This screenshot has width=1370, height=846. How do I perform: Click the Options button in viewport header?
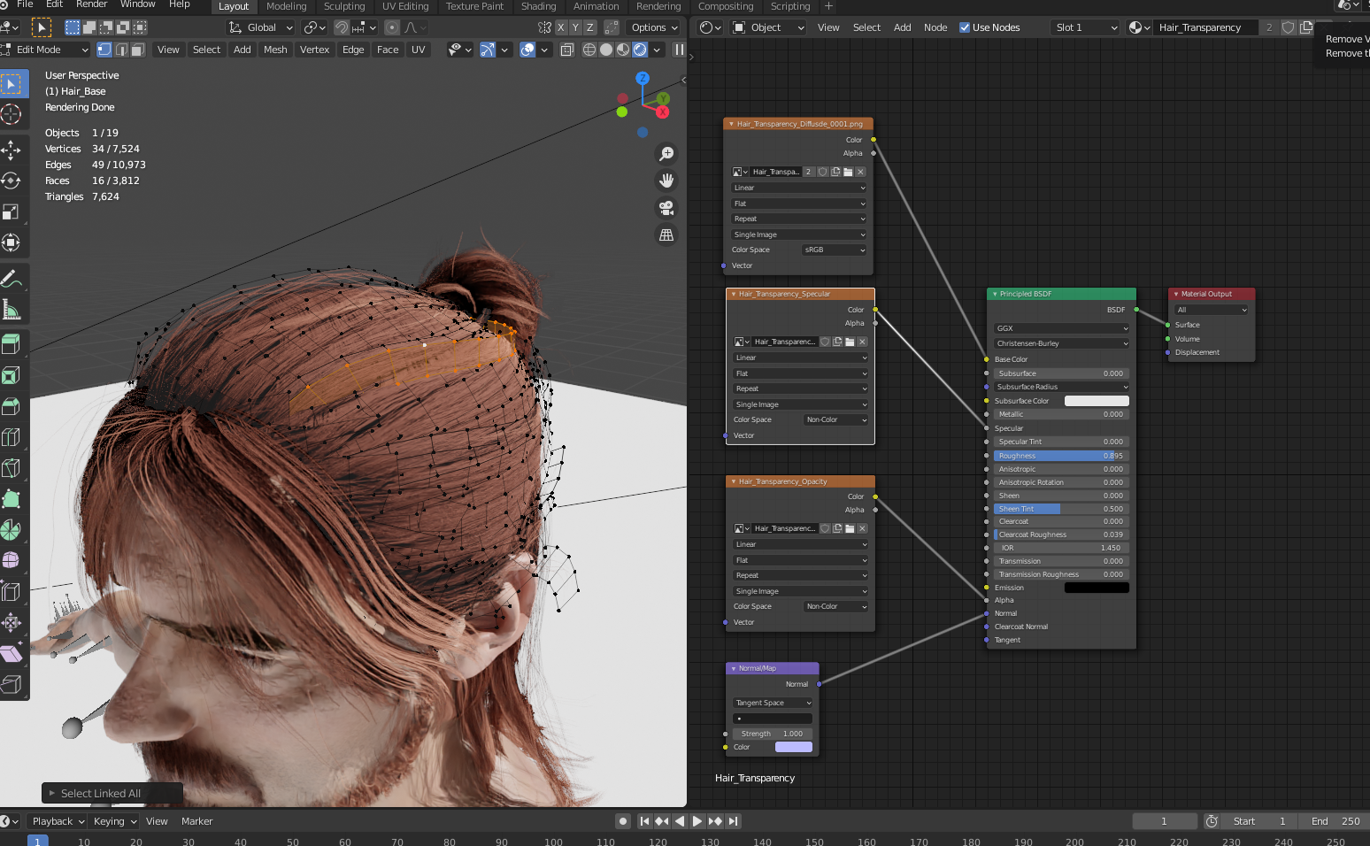655,27
